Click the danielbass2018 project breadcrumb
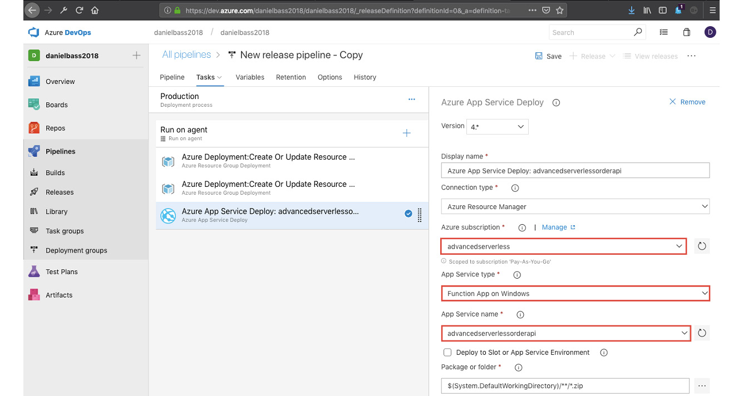Screen dimensions: 743x396 click(x=245, y=32)
